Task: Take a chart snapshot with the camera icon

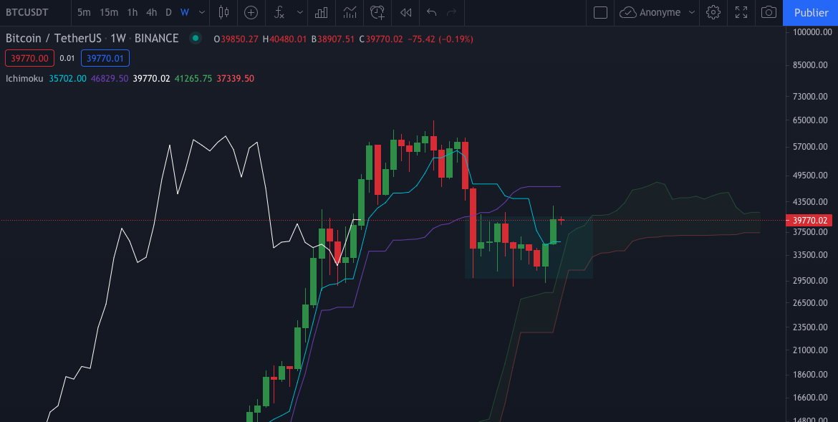Action: click(769, 12)
